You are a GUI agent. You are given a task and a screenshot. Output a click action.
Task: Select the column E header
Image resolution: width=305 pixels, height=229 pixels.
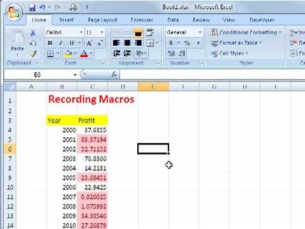coord(153,87)
